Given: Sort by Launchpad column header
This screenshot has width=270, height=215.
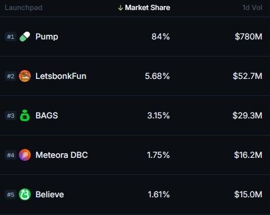Looking at the screenshot, I should click(24, 8).
